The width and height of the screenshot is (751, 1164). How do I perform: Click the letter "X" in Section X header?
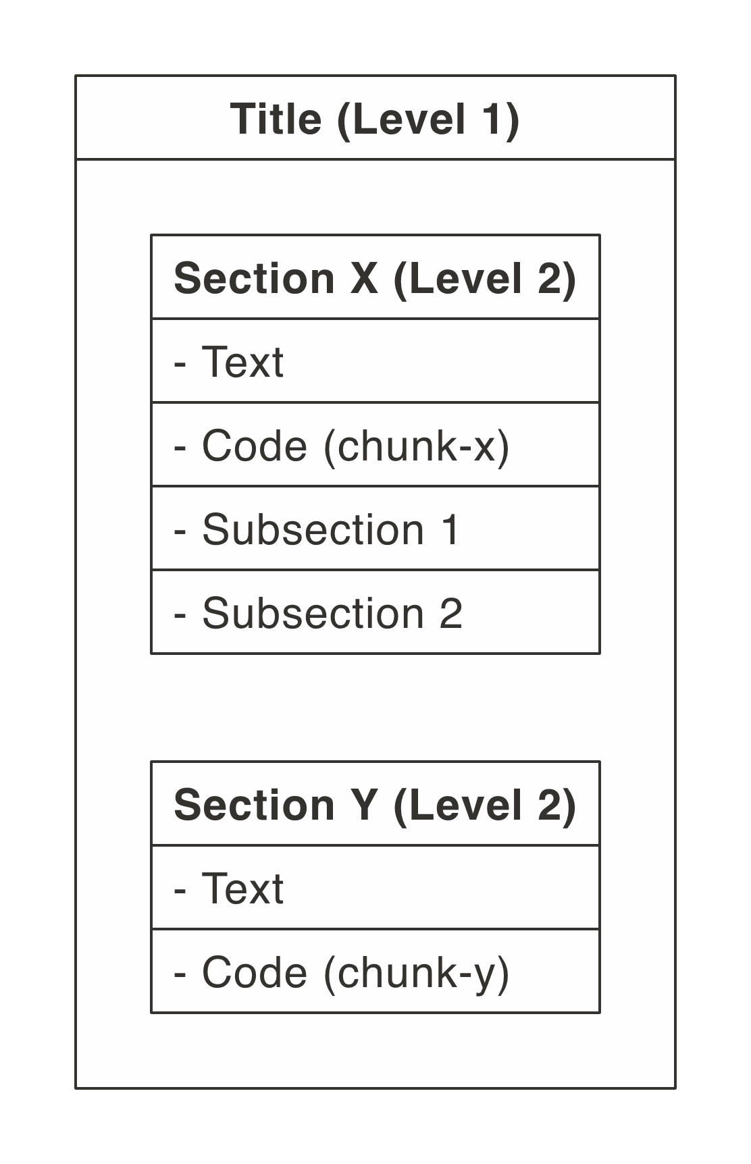tap(364, 278)
